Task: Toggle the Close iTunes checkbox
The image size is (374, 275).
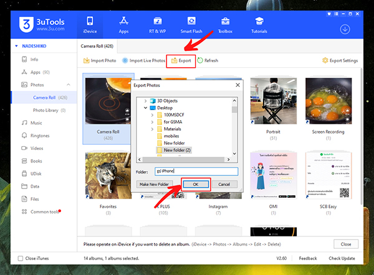Action: (21, 258)
